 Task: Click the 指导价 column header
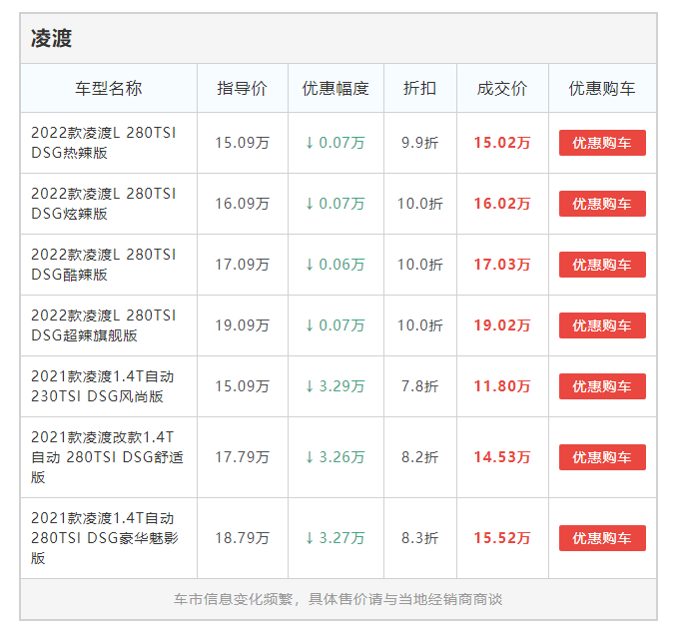242,88
